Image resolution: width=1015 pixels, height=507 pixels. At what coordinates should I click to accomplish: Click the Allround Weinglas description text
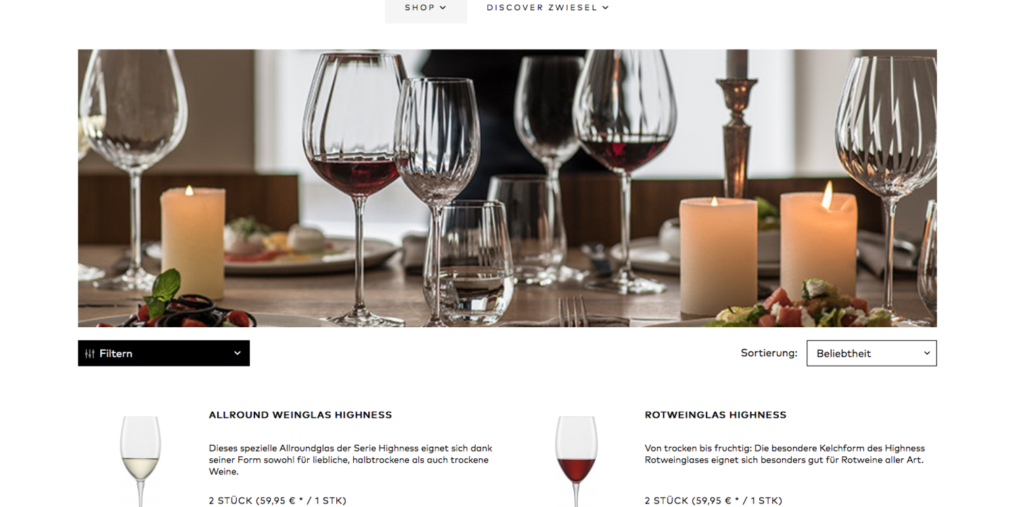pos(351,460)
